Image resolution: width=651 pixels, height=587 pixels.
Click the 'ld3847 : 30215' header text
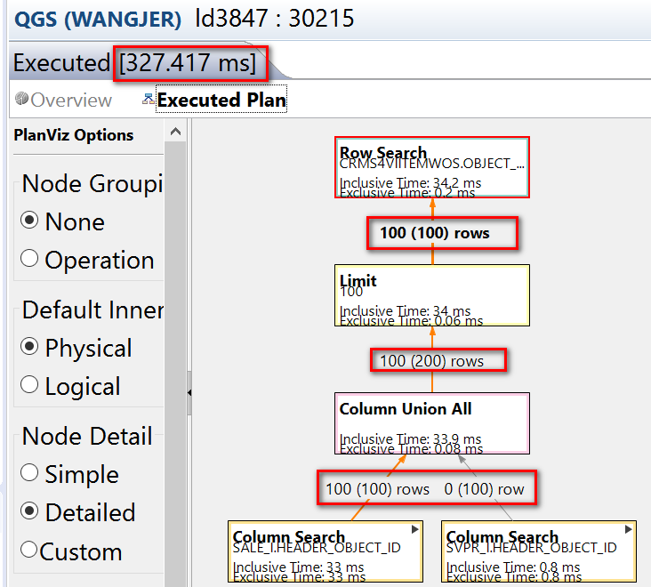point(275,19)
